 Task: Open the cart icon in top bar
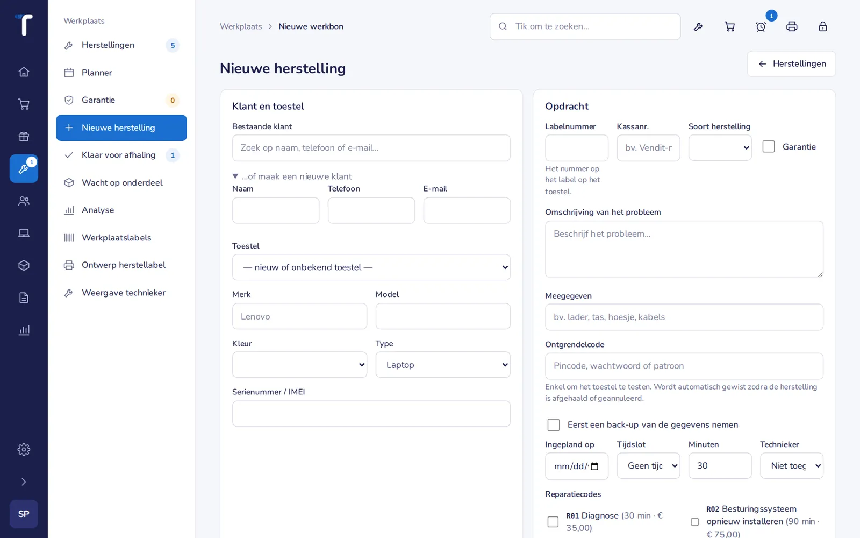click(729, 26)
